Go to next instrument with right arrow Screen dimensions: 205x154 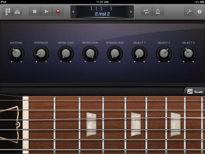pos(131,12)
